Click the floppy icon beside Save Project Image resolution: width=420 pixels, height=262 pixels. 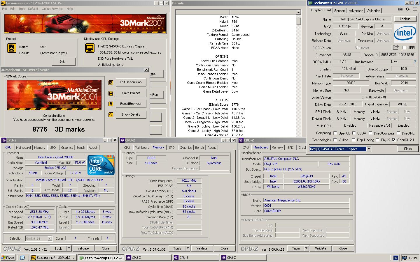click(111, 93)
